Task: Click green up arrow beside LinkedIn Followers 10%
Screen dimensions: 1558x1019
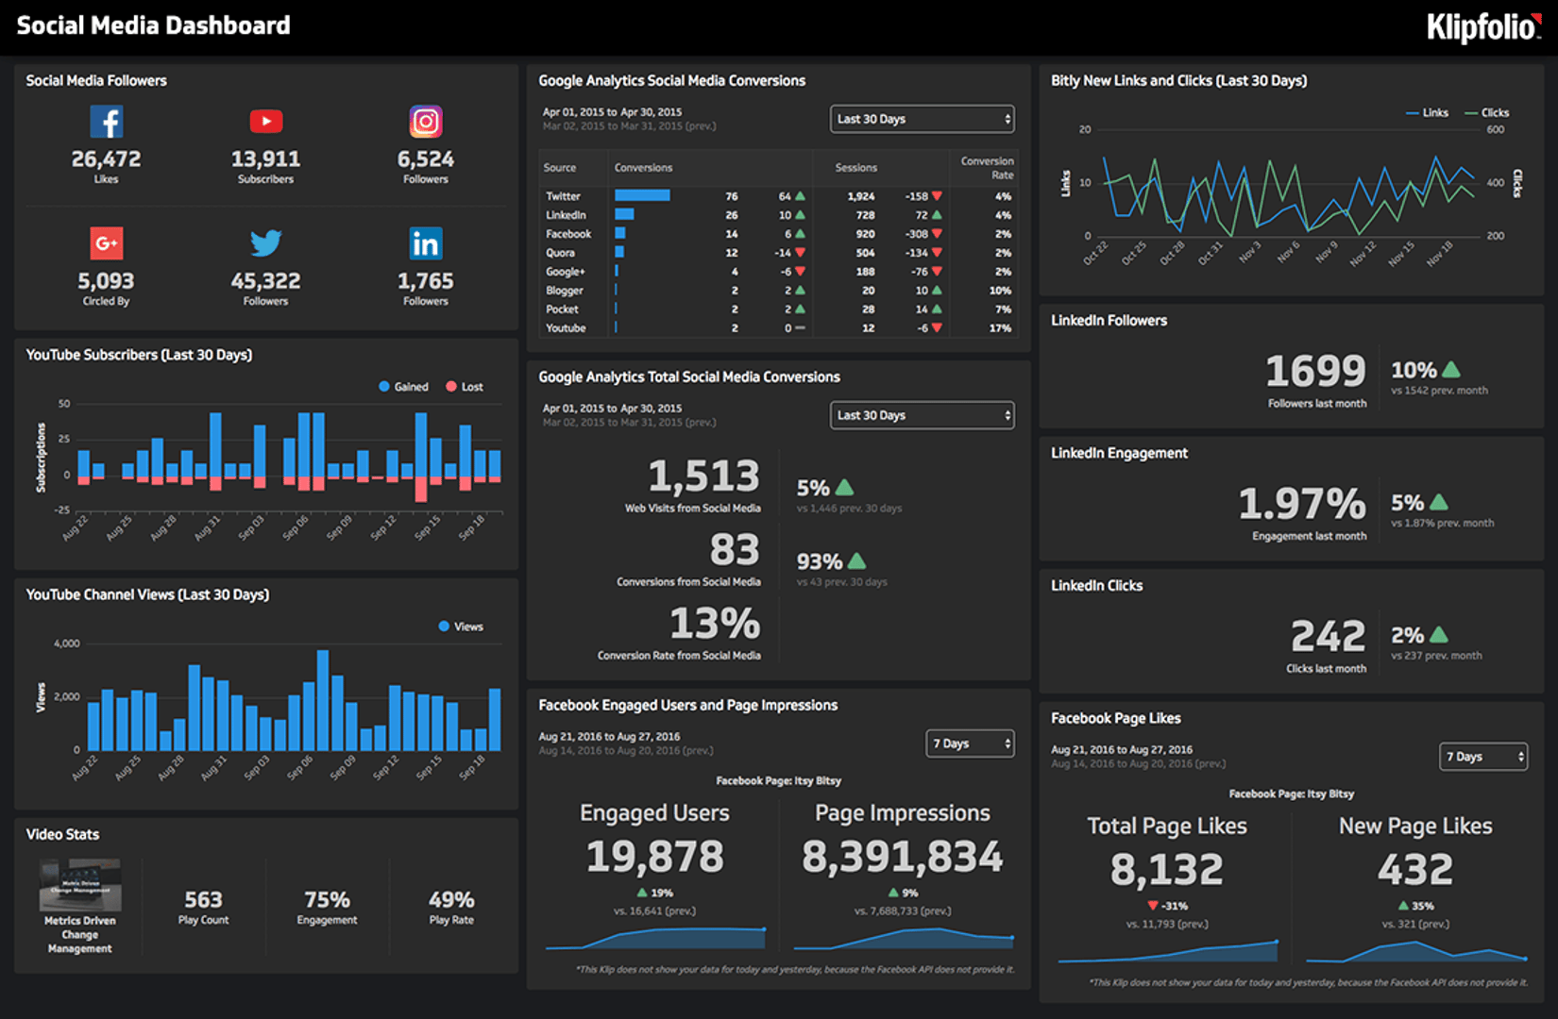Action: [x=1451, y=369]
